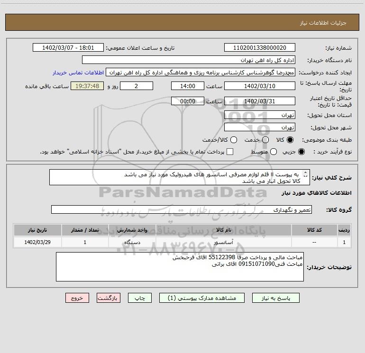365x353 pixels.
Task: Select the 'خدمت' radio button
Action: pos(265,140)
